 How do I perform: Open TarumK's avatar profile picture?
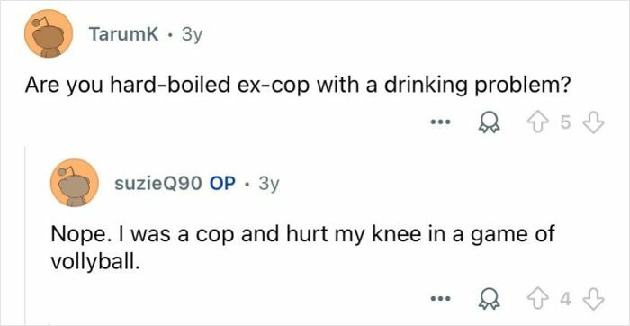coord(49,33)
